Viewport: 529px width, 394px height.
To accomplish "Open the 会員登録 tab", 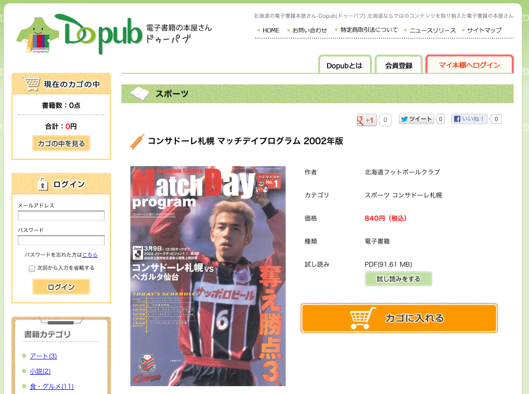I will tap(398, 65).
